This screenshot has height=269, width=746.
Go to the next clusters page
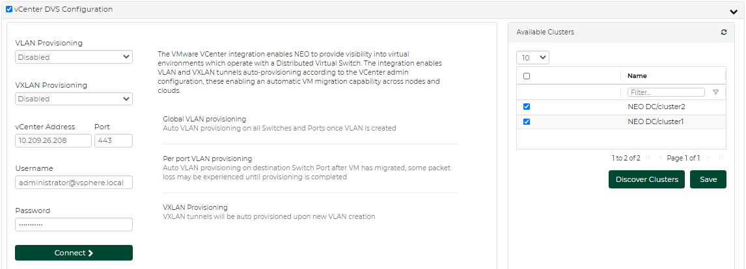coord(708,158)
